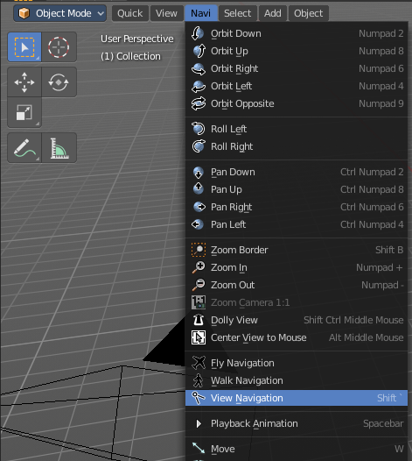Click the Orbit Right icon
The image size is (412, 461).
(x=199, y=68)
